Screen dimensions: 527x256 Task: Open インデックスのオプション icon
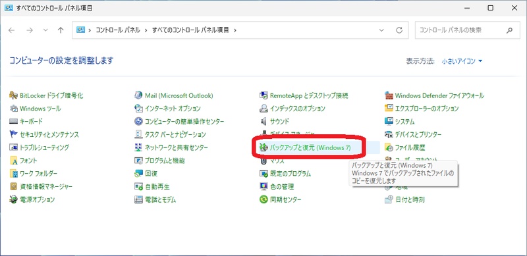(x=264, y=109)
